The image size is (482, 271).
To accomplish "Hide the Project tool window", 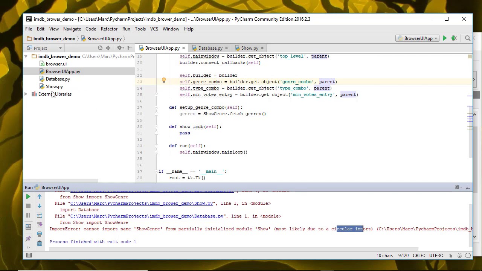I will click(130, 48).
